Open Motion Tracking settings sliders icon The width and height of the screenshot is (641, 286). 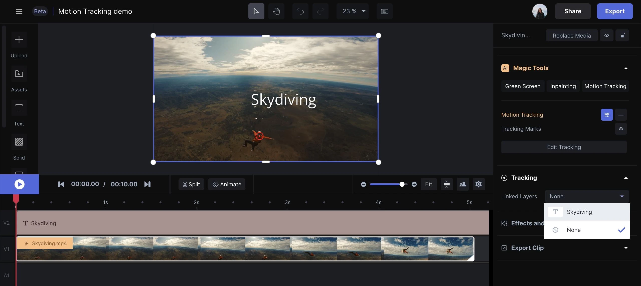(607, 115)
